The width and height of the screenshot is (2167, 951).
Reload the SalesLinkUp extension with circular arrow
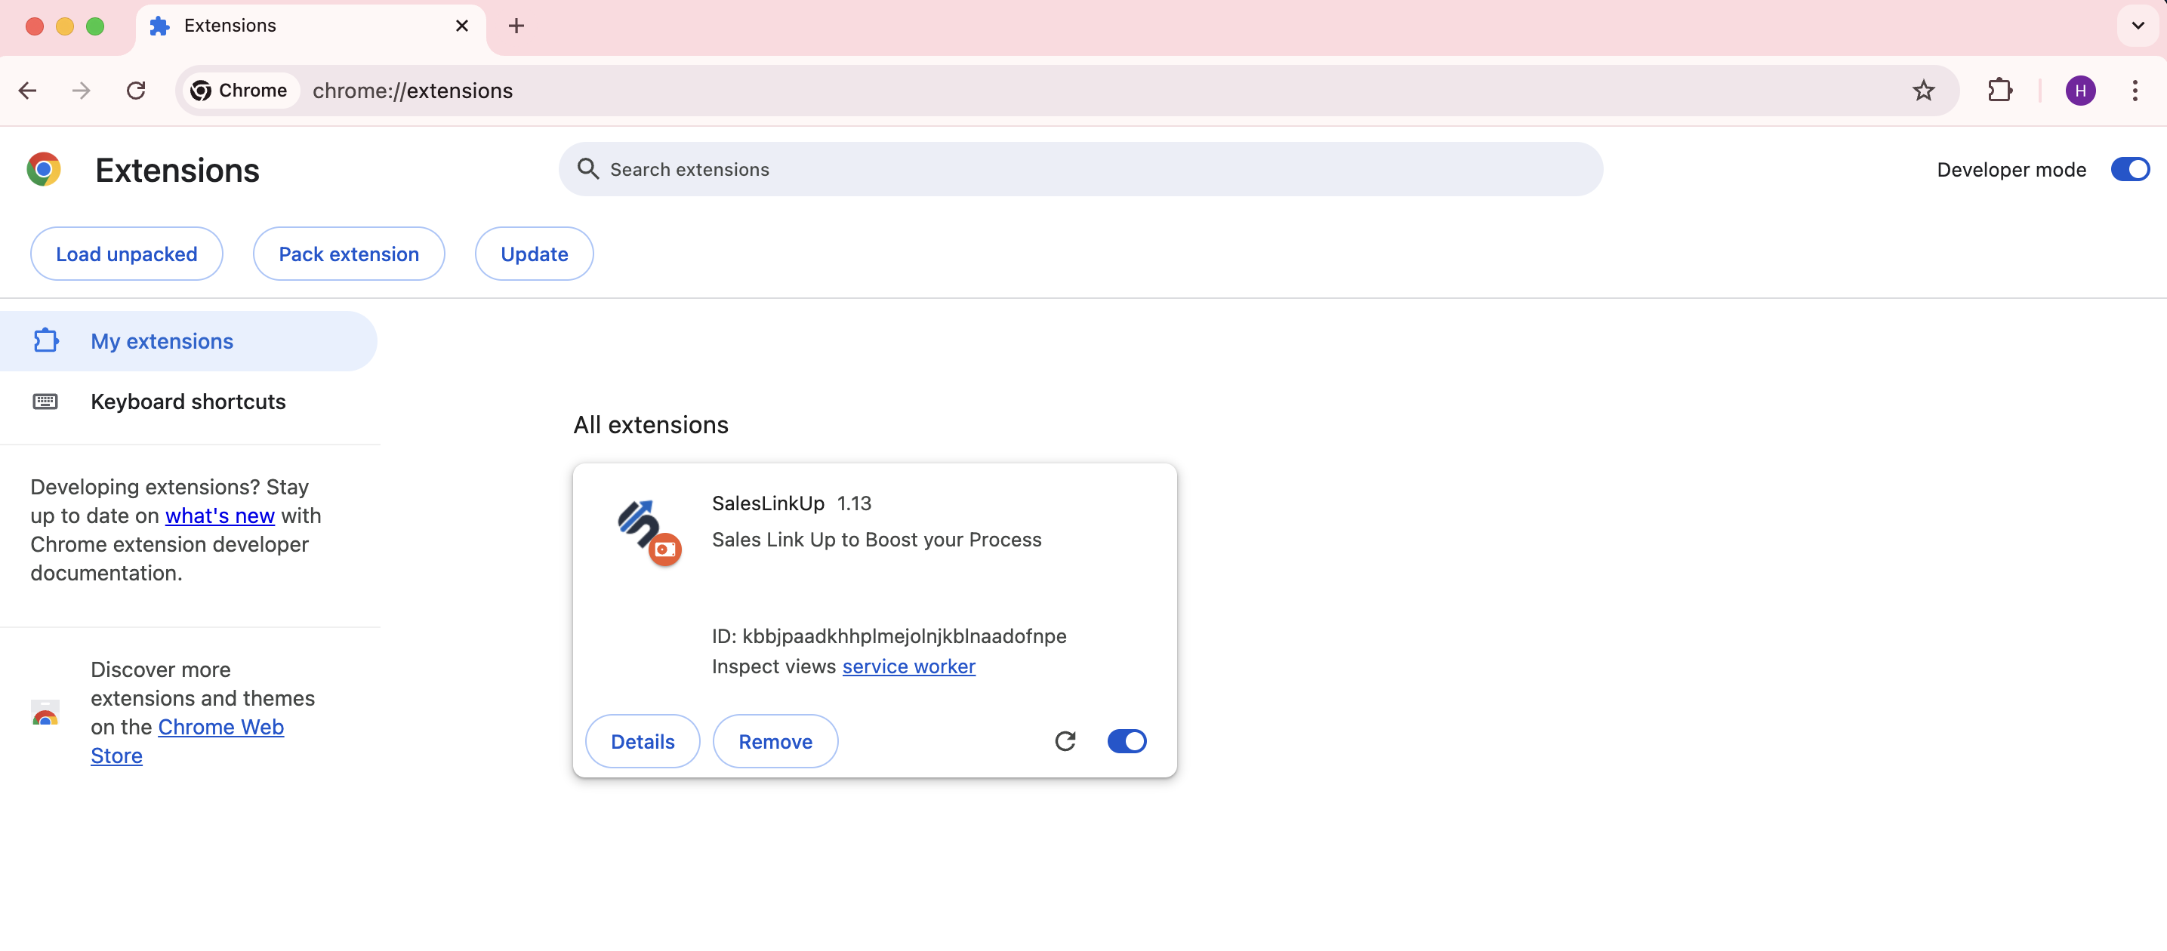coord(1066,740)
